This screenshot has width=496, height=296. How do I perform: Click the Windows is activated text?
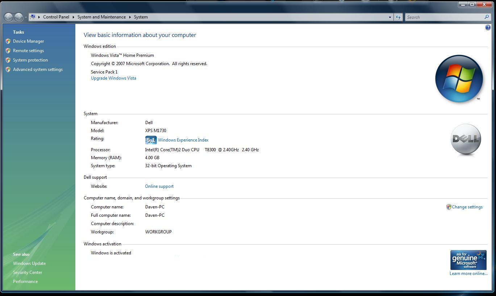pyautogui.click(x=111, y=253)
